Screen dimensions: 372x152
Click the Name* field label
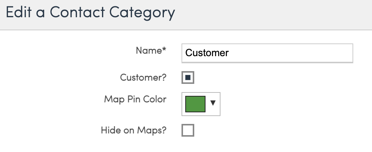[151, 51]
